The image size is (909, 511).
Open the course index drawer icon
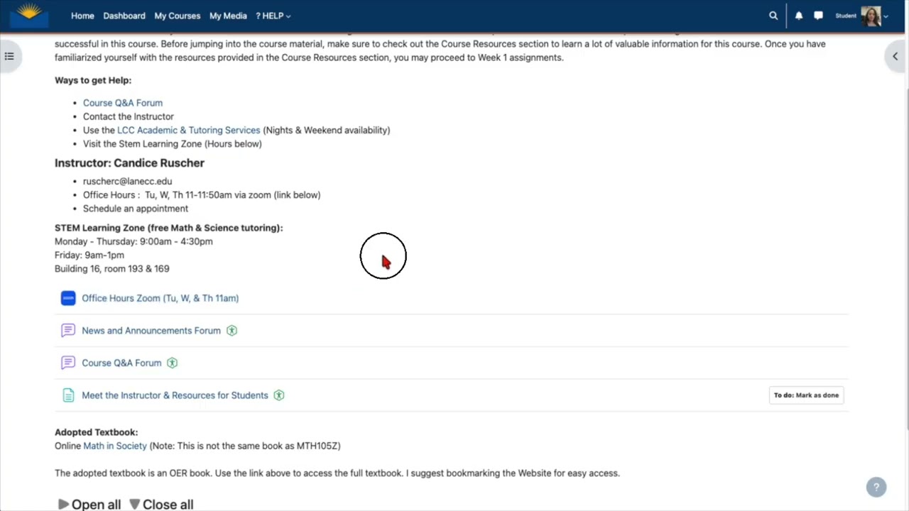pos(9,56)
